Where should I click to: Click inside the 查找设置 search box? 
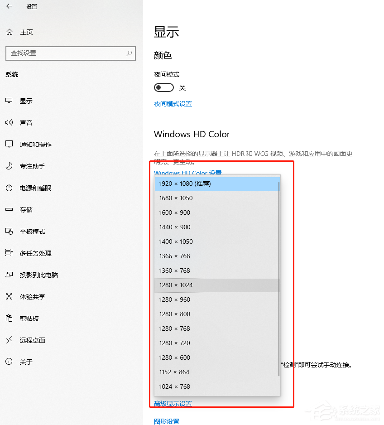[x=70, y=53]
